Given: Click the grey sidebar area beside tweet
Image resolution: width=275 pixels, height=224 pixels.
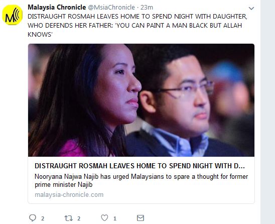Looking at the screenshot, I should pyautogui.click(x=267, y=112).
